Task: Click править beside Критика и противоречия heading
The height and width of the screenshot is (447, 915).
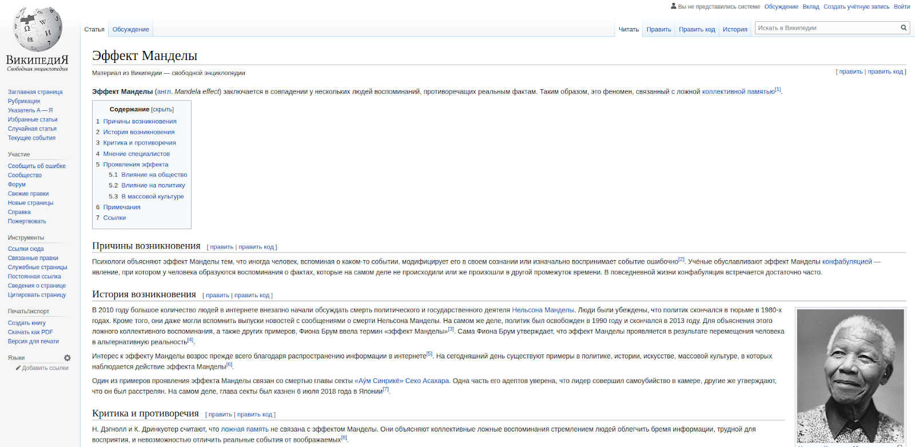Action: (220, 414)
